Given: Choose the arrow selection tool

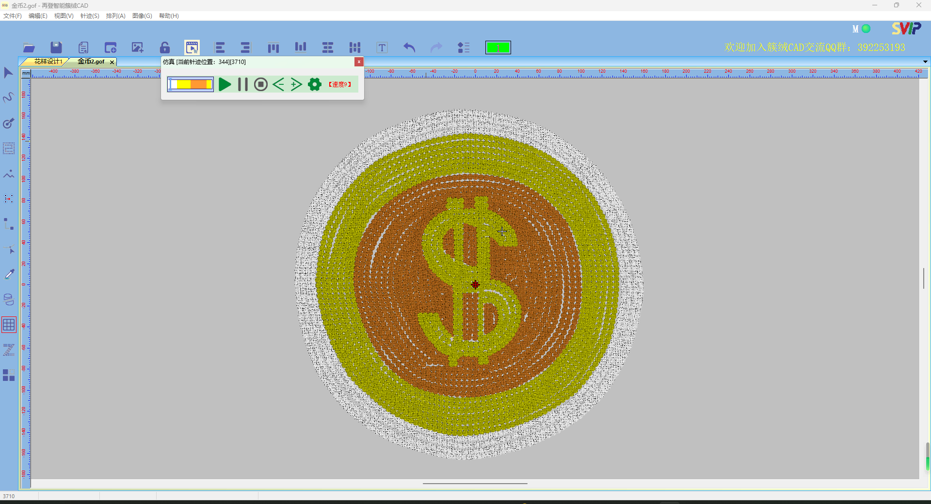Looking at the screenshot, I should pos(8,73).
